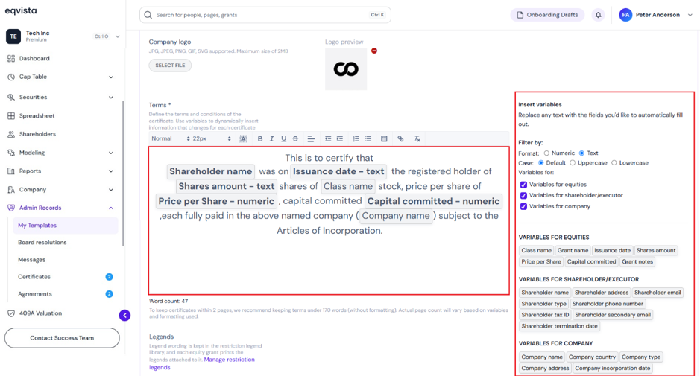Open Certificates page in sidebar

pyautogui.click(x=34, y=277)
